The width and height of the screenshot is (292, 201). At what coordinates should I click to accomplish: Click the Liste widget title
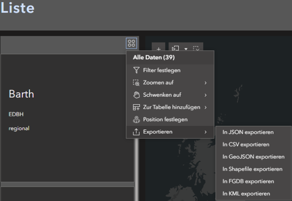tap(18, 8)
